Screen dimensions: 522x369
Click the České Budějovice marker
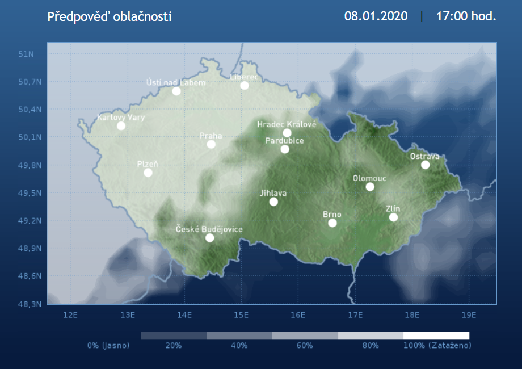coord(209,237)
